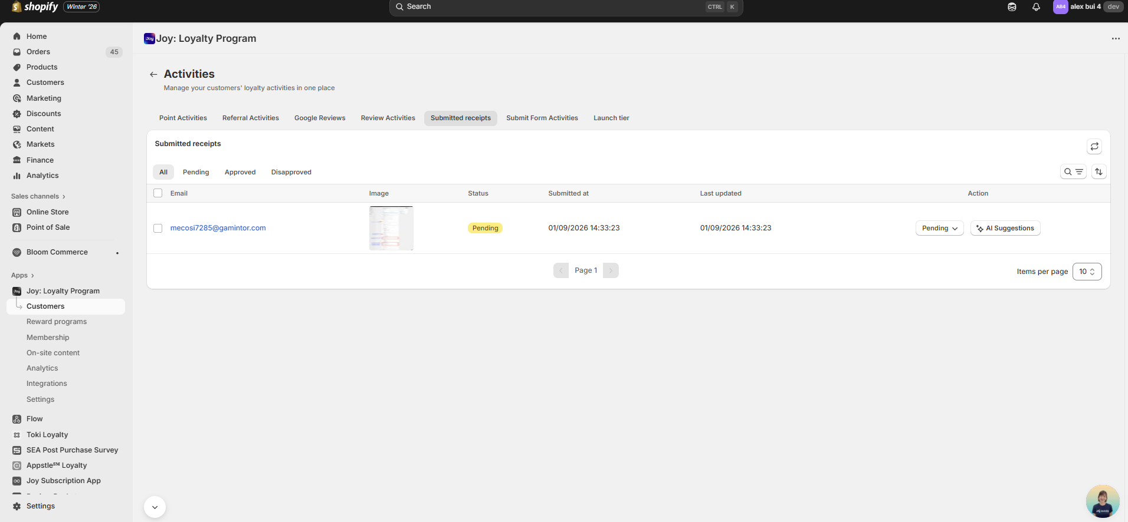
Task: Open the three-dot more menu
Action: point(1115,39)
